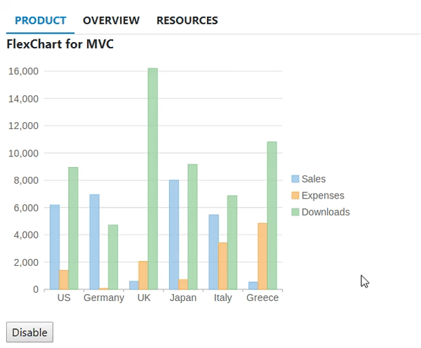The image size is (421, 348).
Task: Click the blue Sales legend swatch
Action: pos(295,179)
